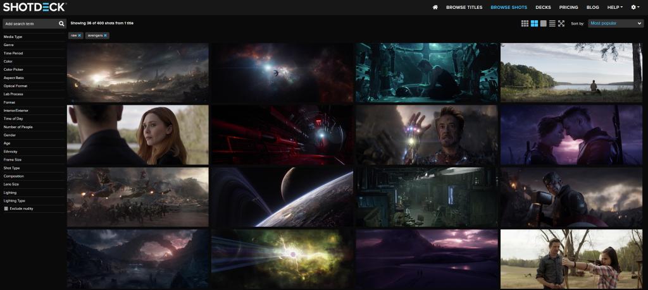Open the Iron Man gauntlet shot
Image resolution: width=648 pixels, height=290 pixels.
tap(427, 135)
